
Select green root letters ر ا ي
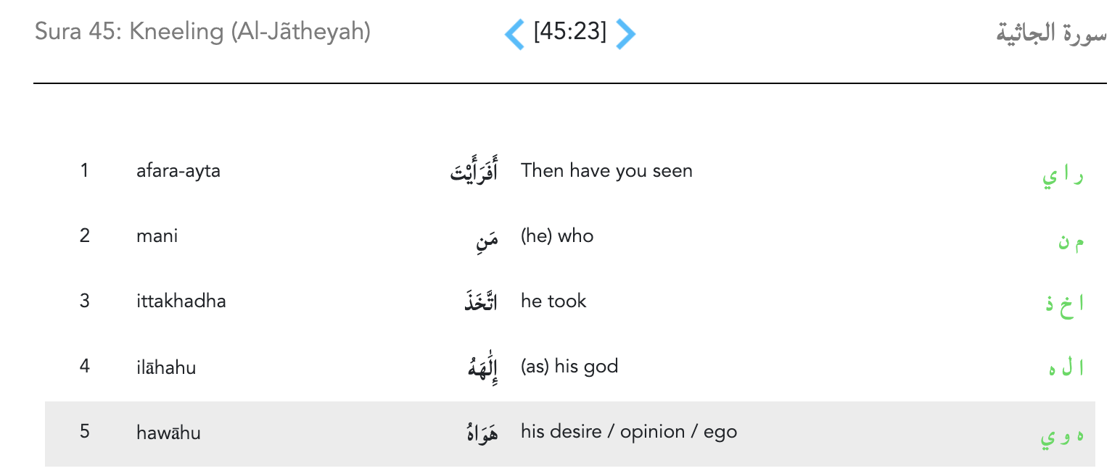(x=1063, y=177)
